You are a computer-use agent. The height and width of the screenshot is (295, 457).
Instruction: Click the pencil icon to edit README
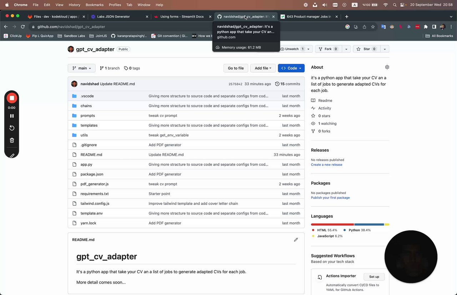point(296,240)
